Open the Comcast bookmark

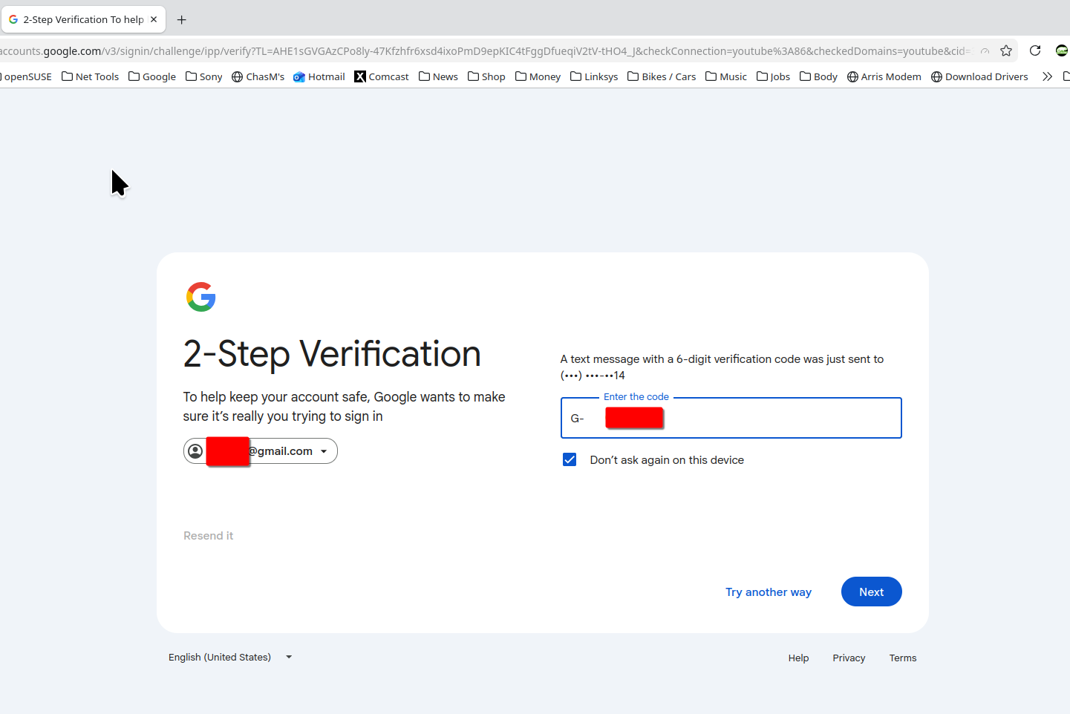382,76
